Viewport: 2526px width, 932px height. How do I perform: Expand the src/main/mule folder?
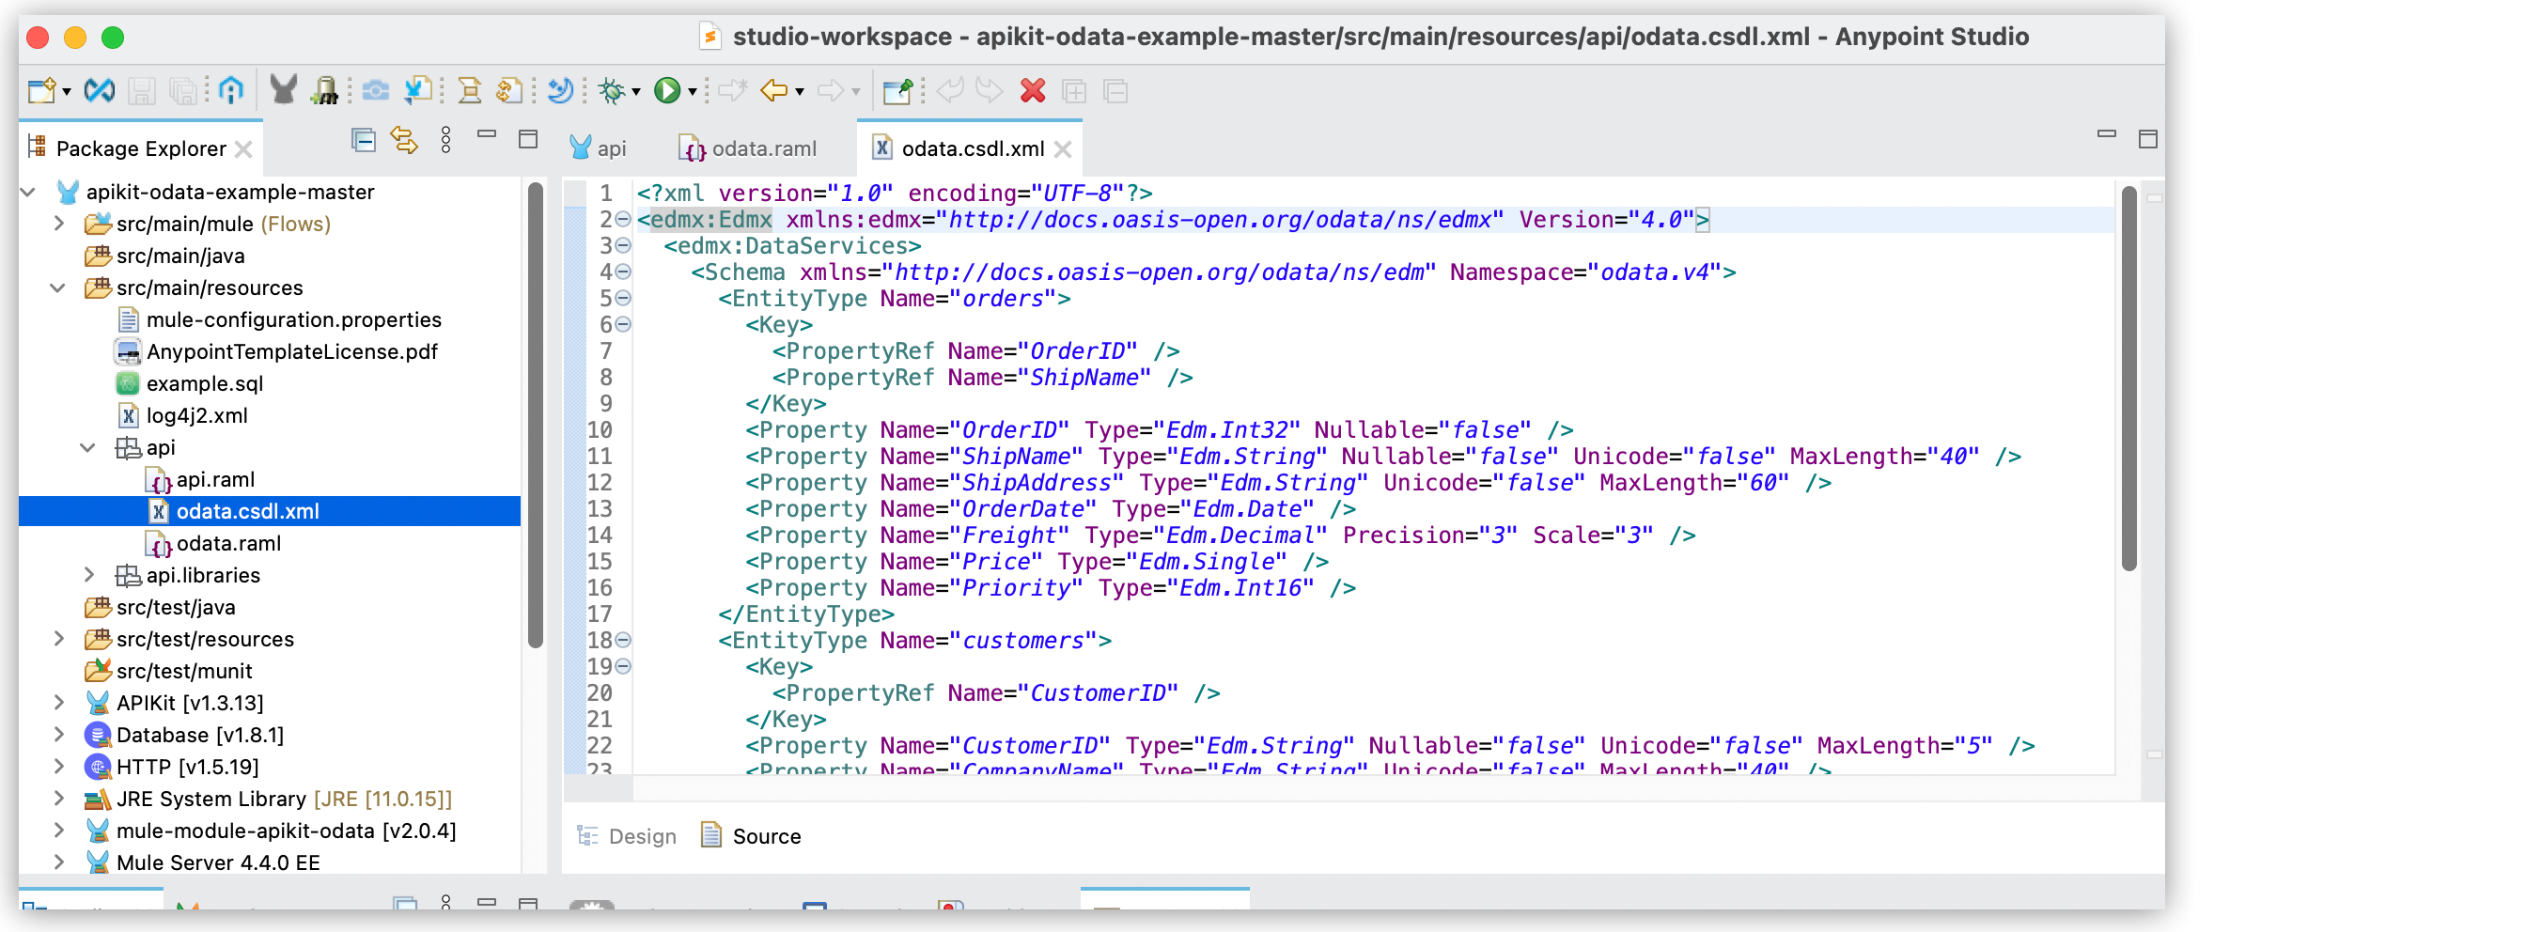[59, 225]
